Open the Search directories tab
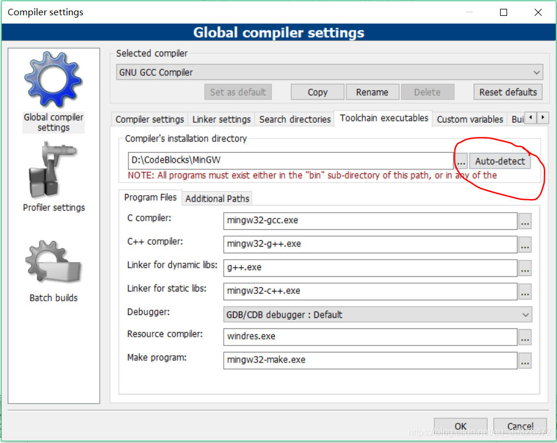This screenshot has height=443, width=557. click(294, 119)
